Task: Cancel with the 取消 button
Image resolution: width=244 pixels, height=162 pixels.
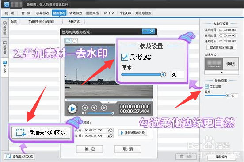Action: 128,149
